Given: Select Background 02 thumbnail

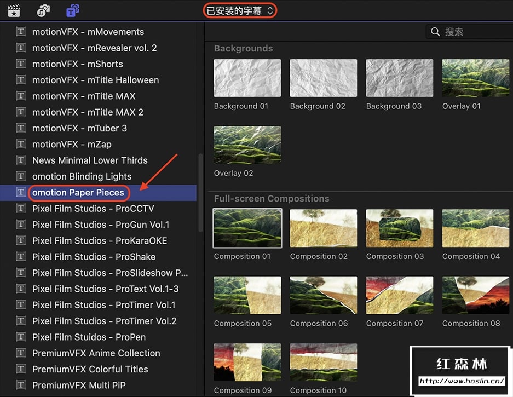Looking at the screenshot, I should (324, 78).
